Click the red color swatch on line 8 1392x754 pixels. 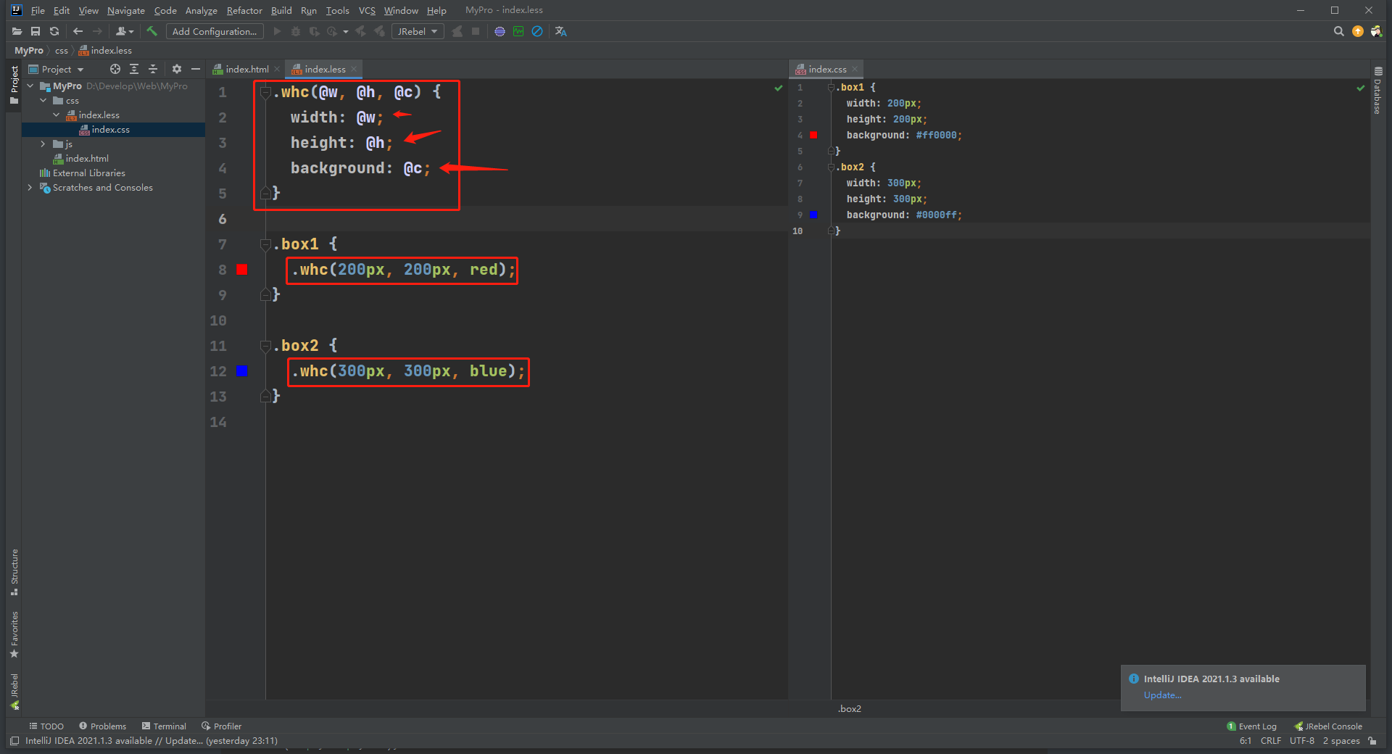coord(242,270)
